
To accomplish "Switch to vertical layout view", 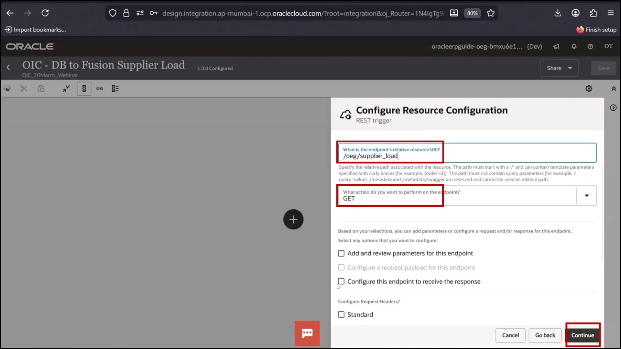I will pyautogui.click(x=84, y=89).
